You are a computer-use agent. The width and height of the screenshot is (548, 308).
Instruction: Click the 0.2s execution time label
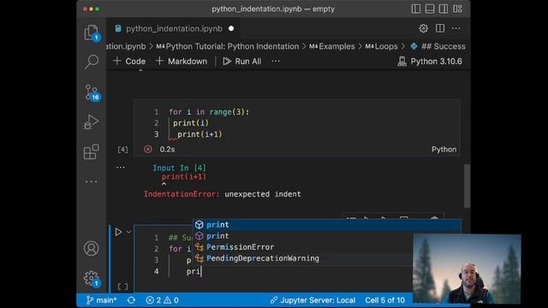168,150
